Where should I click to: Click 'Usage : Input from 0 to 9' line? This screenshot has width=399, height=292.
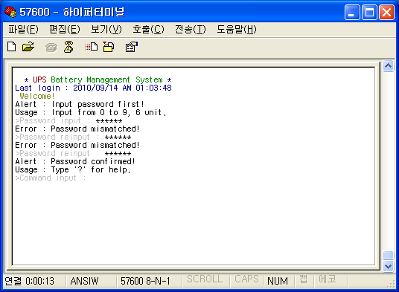[x=91, y=112]
